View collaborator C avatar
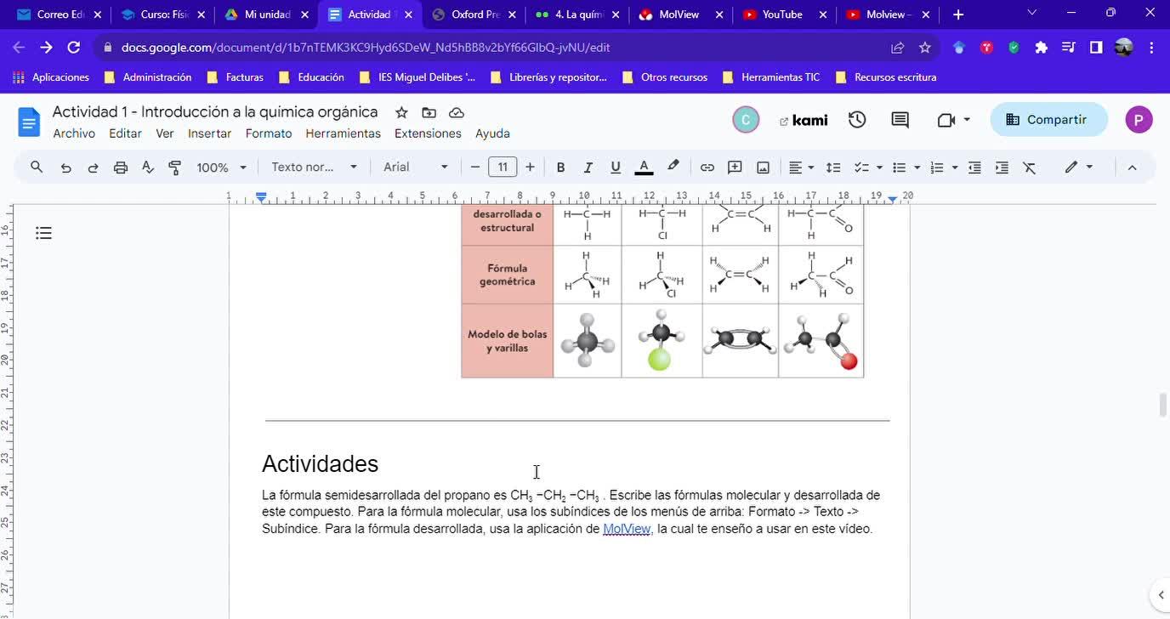The height and width of the screenshot is (619, 1170). (746, 120)
